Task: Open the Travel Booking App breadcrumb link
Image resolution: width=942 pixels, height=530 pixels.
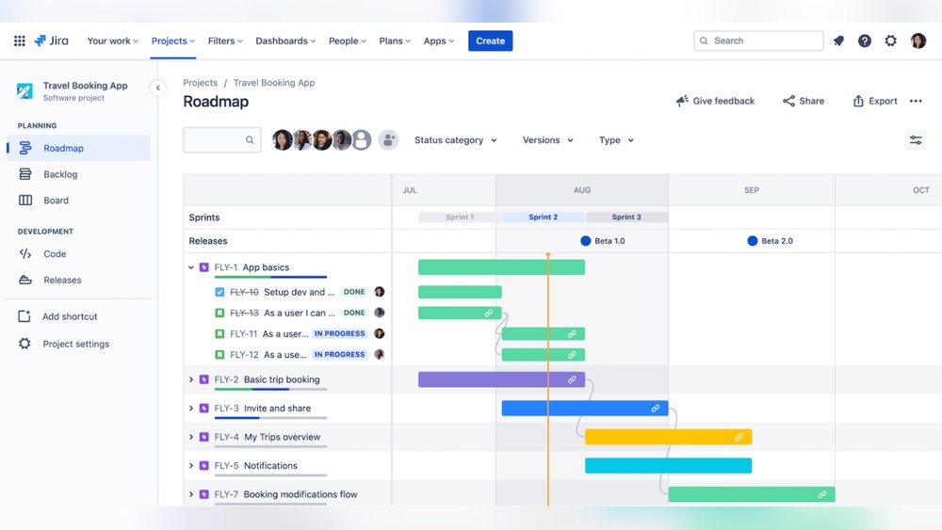Action: [x=274, y=83]
